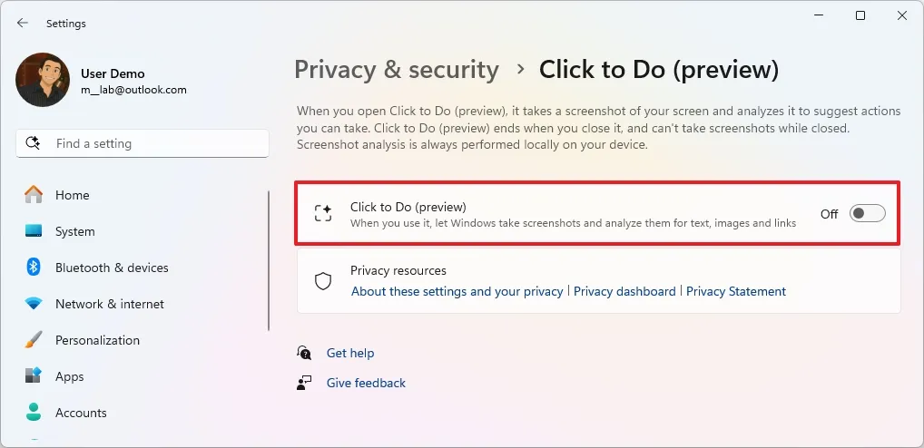
Task: Click the Home icon in sidebar
Action: click(x=34, y=195)
